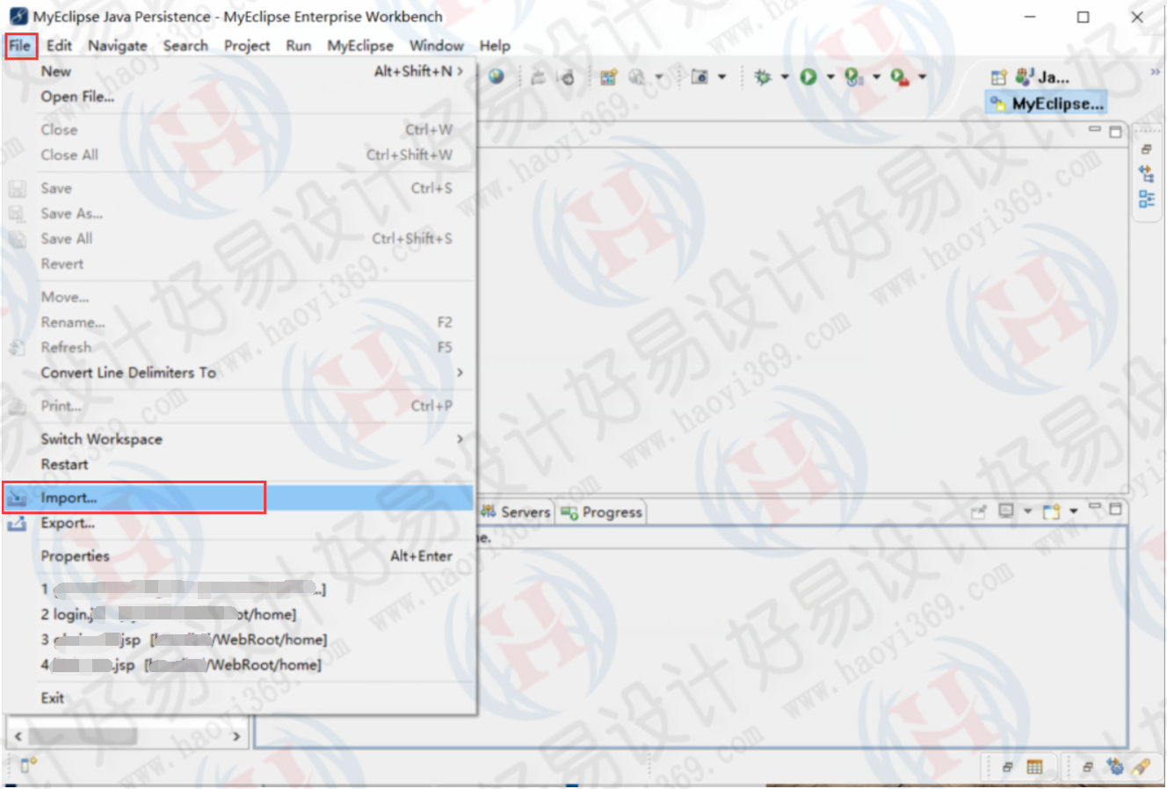This screenshot has width=1167, height=789.
Task: Click the Open Perspective icon
Action: tap(998, 77)
